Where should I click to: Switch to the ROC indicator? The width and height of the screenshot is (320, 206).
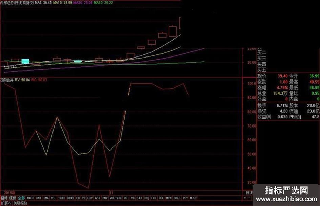coord(161,198)
